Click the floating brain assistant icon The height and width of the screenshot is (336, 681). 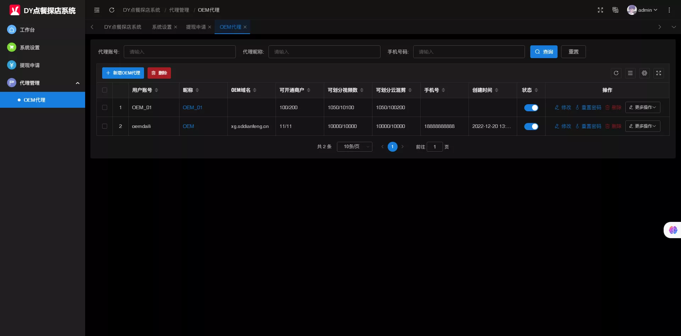point(673,230)
